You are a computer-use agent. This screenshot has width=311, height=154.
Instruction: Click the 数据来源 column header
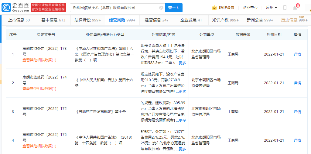point(243,35)
